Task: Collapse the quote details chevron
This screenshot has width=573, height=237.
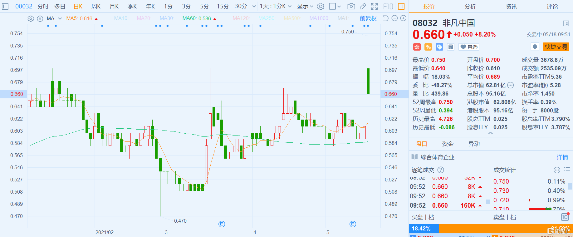Action: point(491,133)
